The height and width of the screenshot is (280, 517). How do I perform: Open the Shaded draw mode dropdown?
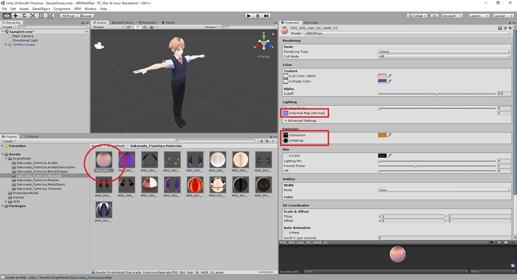pos(108,27)
